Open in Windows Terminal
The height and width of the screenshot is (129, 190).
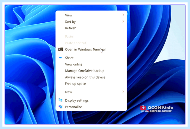[91, 49]
